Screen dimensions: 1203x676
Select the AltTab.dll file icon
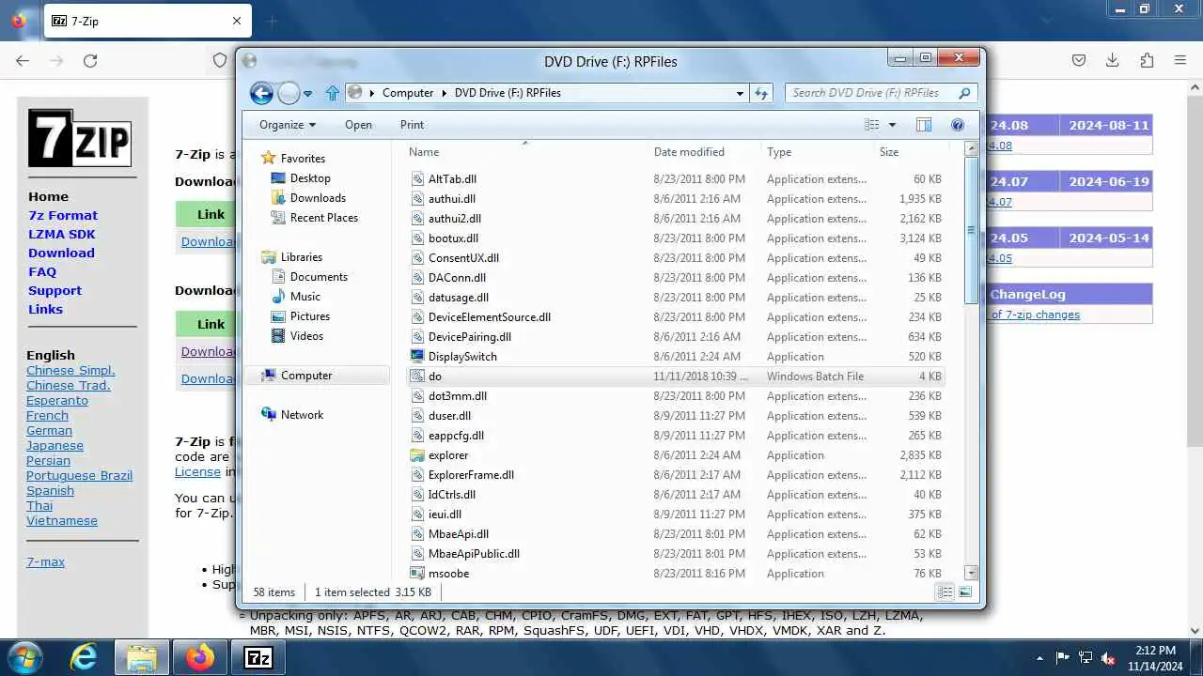417,179
